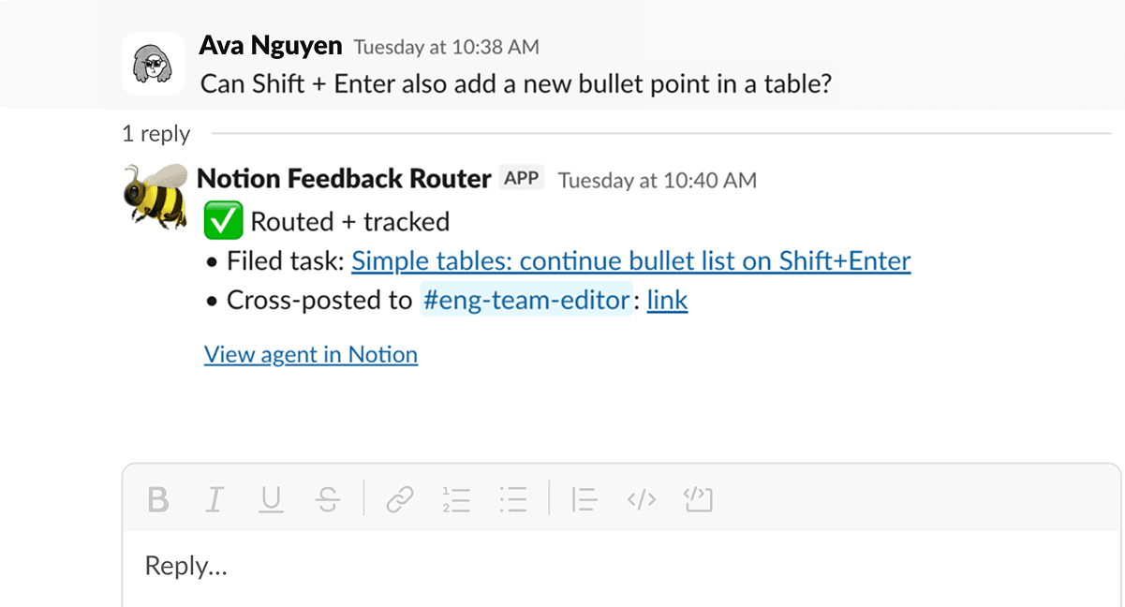
Task: Apply strikethrough formatting
Action: pos(329,500)
